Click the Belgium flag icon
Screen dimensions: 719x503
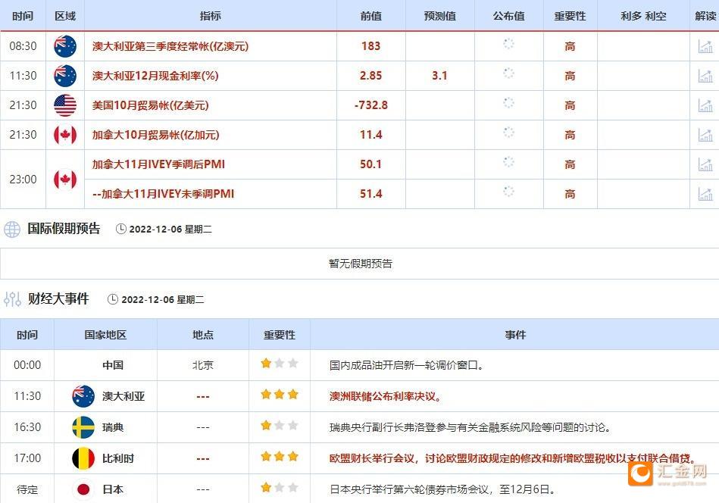83,458
